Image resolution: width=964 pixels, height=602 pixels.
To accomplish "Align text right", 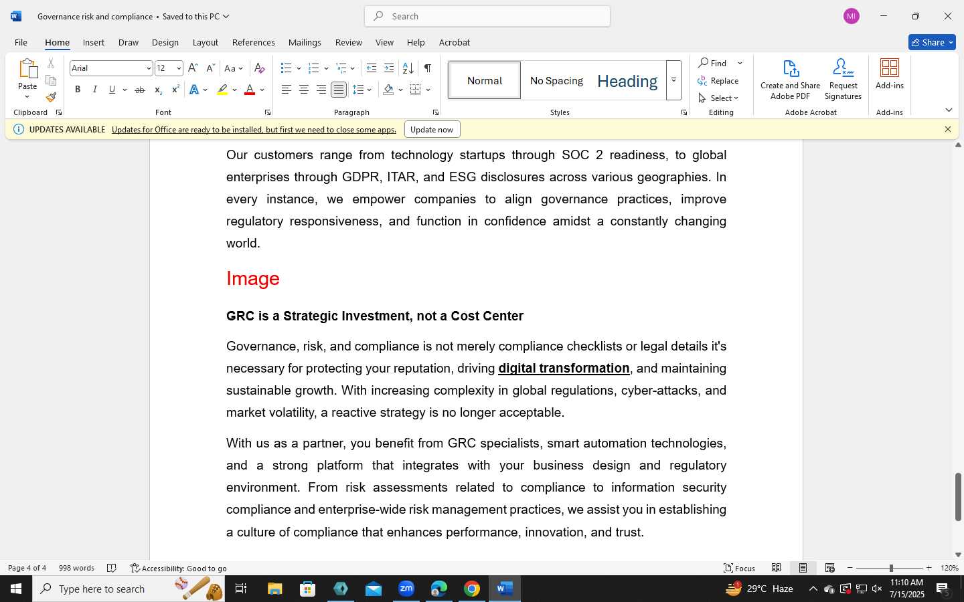I will pos(321,90).
